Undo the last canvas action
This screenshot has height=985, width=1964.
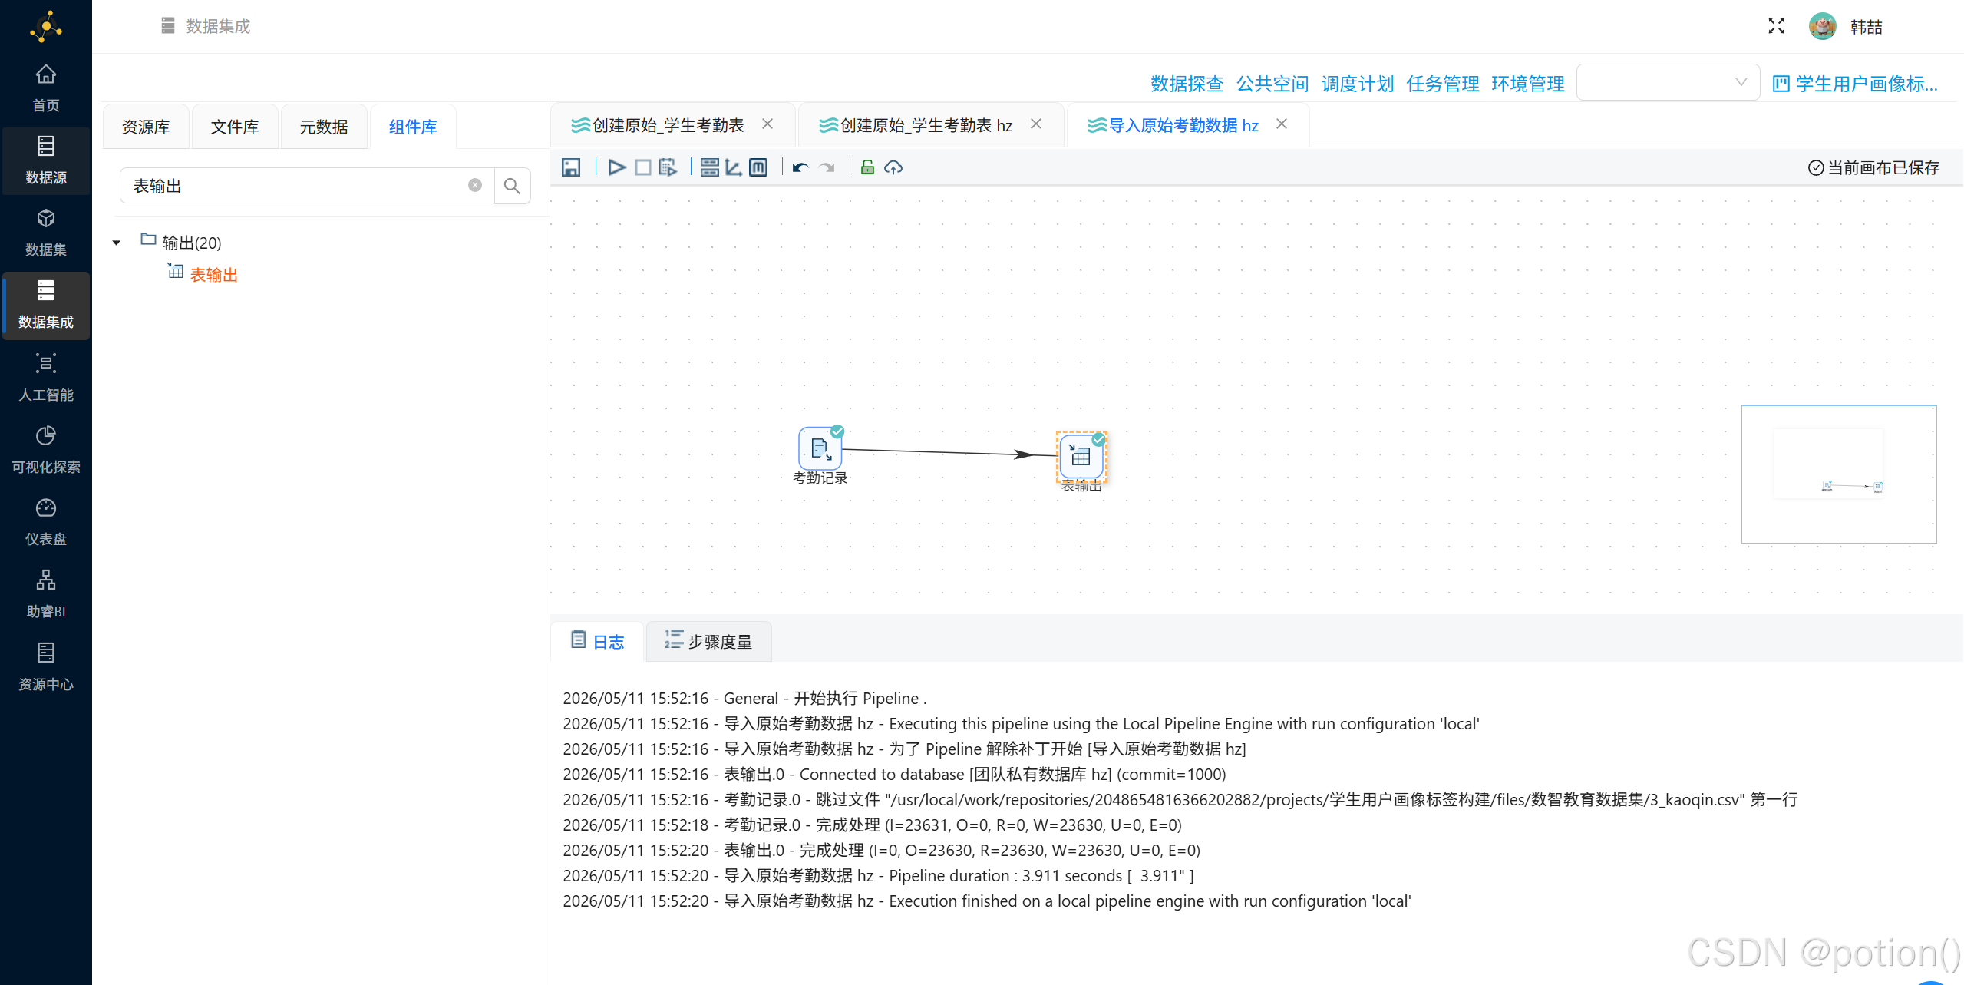[x=800, y=167]
